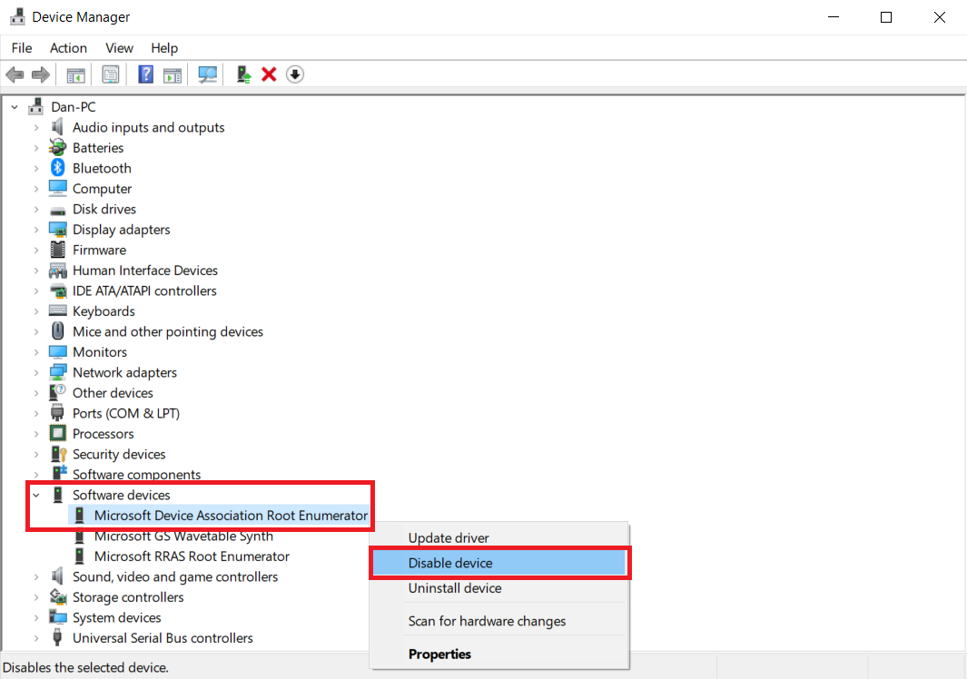This screenshot has width=967, height=679.
Task: Select the Software components row
Action: [x=136, y=474]
